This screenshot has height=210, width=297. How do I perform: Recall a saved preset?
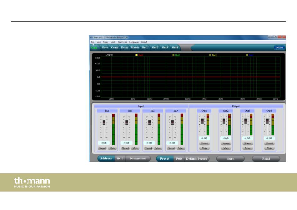coord(266,159)
